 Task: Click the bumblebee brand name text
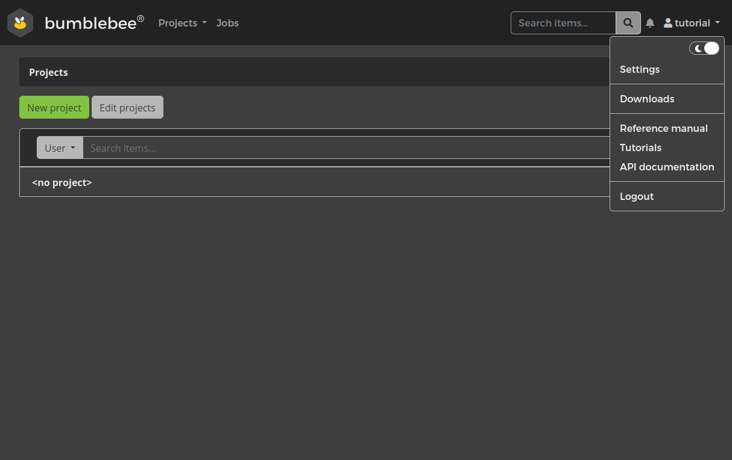(91, 23)
